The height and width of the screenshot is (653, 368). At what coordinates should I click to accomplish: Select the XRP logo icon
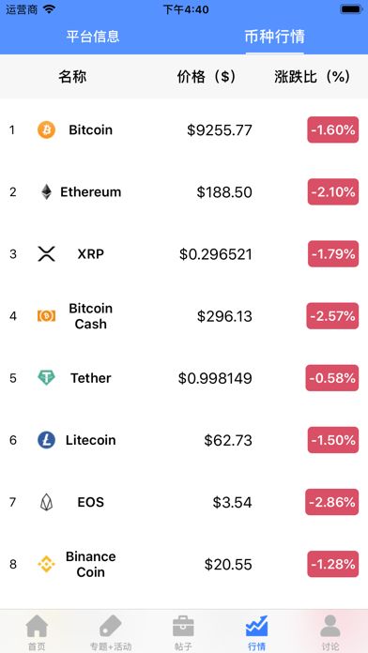pyautogui.click(x=46, y=253)
